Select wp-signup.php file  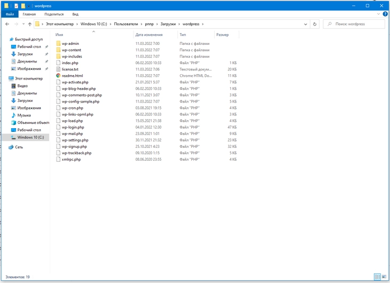pos(74,146)
